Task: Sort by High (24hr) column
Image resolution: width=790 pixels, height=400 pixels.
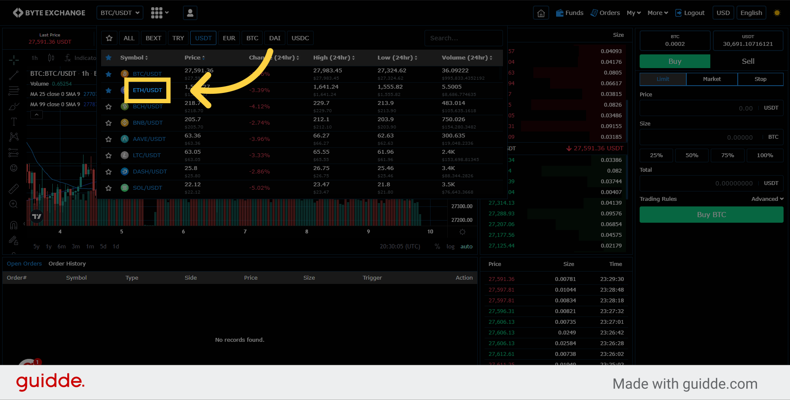Action: click(334, 58)
